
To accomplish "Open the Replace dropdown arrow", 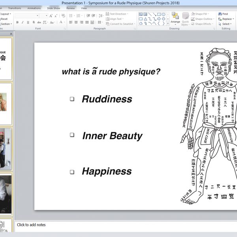I will 233,19.
